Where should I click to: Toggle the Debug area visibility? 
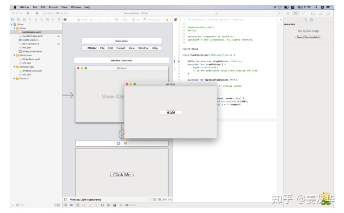[x=321, y=13]
